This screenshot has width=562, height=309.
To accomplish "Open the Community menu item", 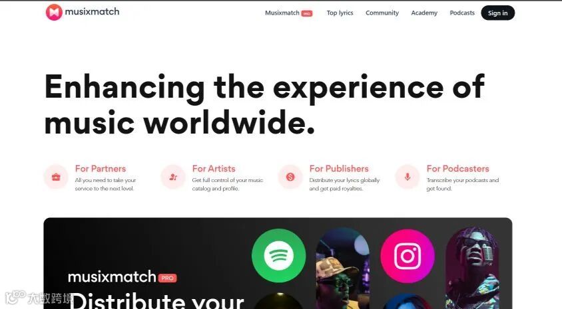I will [382, 13].
